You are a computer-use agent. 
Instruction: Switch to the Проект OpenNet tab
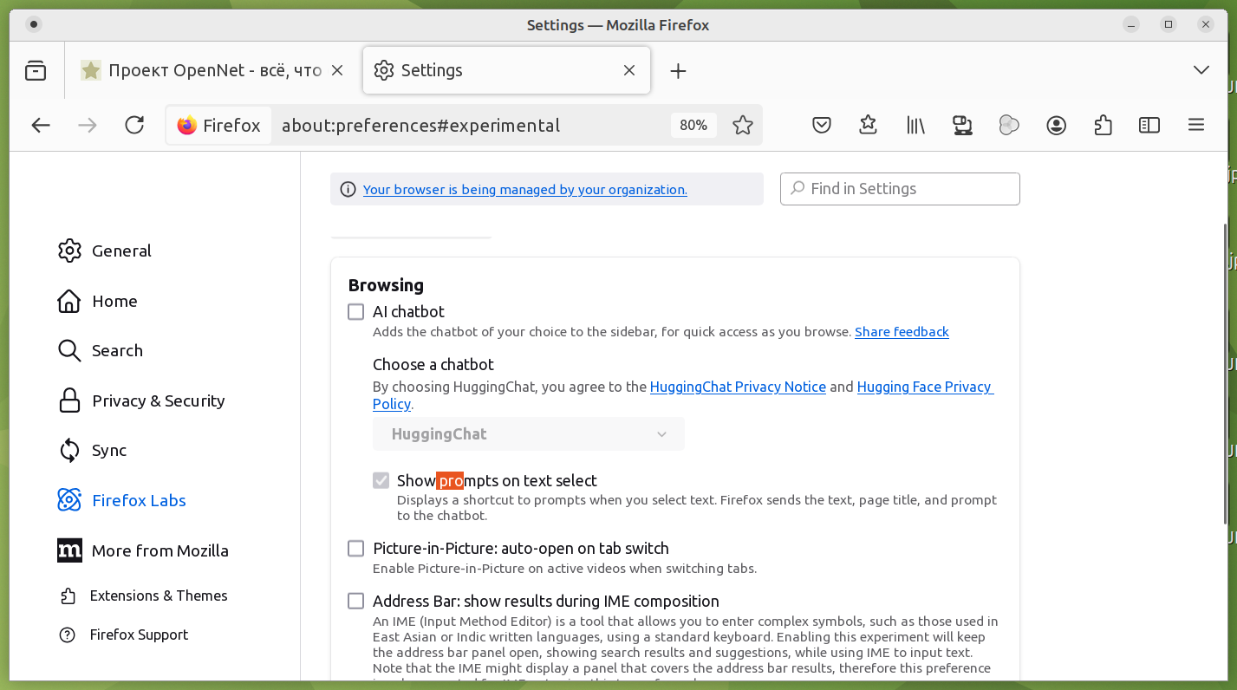pyautogui.click(x=212, y=71)
